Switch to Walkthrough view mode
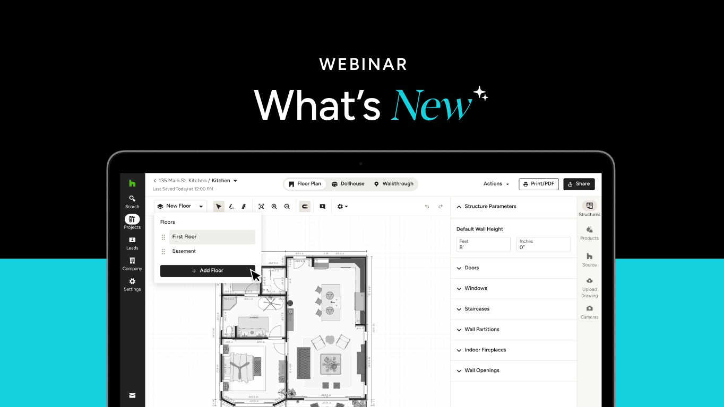 (393, 184)
